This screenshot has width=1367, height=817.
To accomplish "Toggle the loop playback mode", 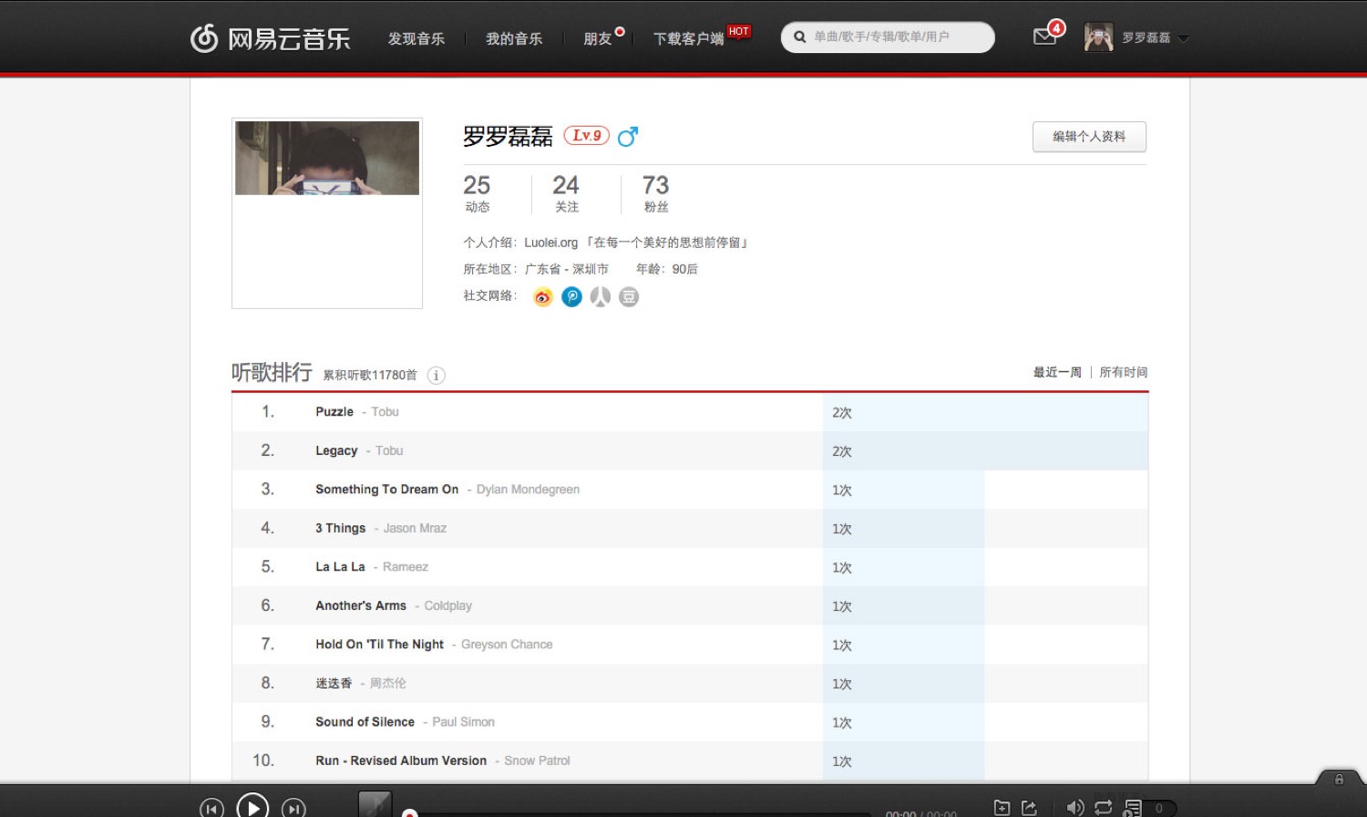I will 1104,807.
